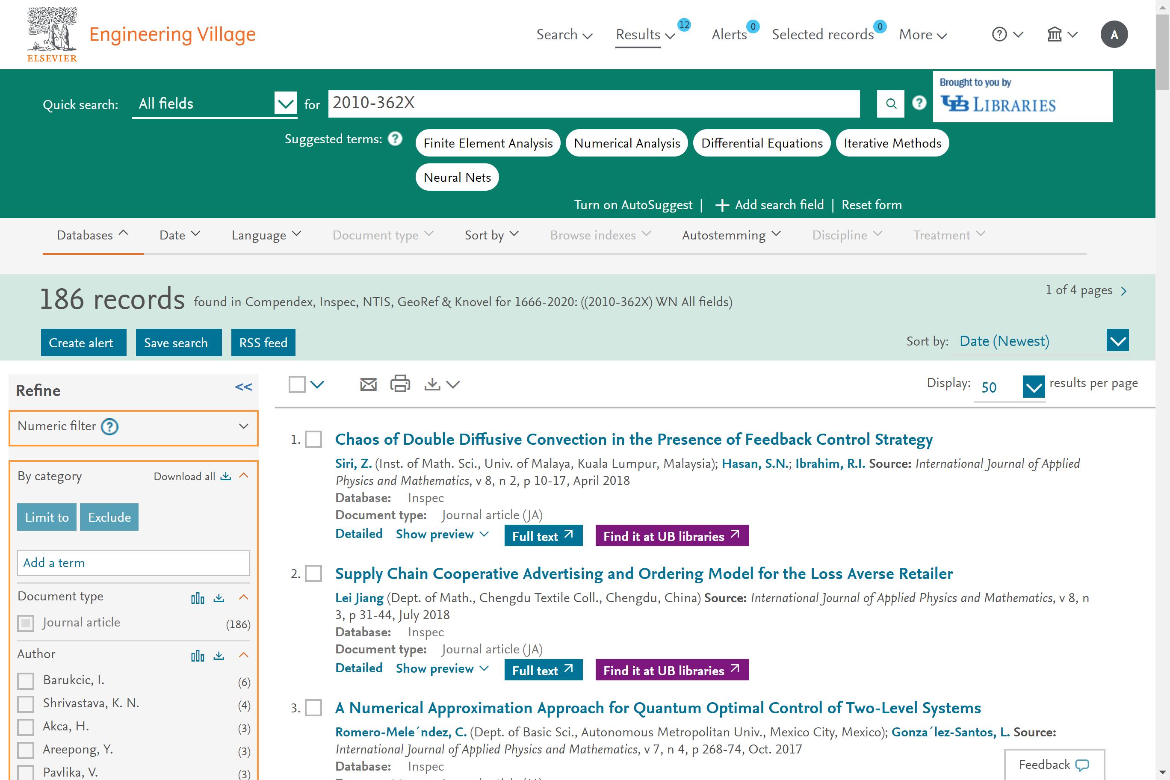Open Full text for record 1

pyautogui.click(x=543, y=536)
